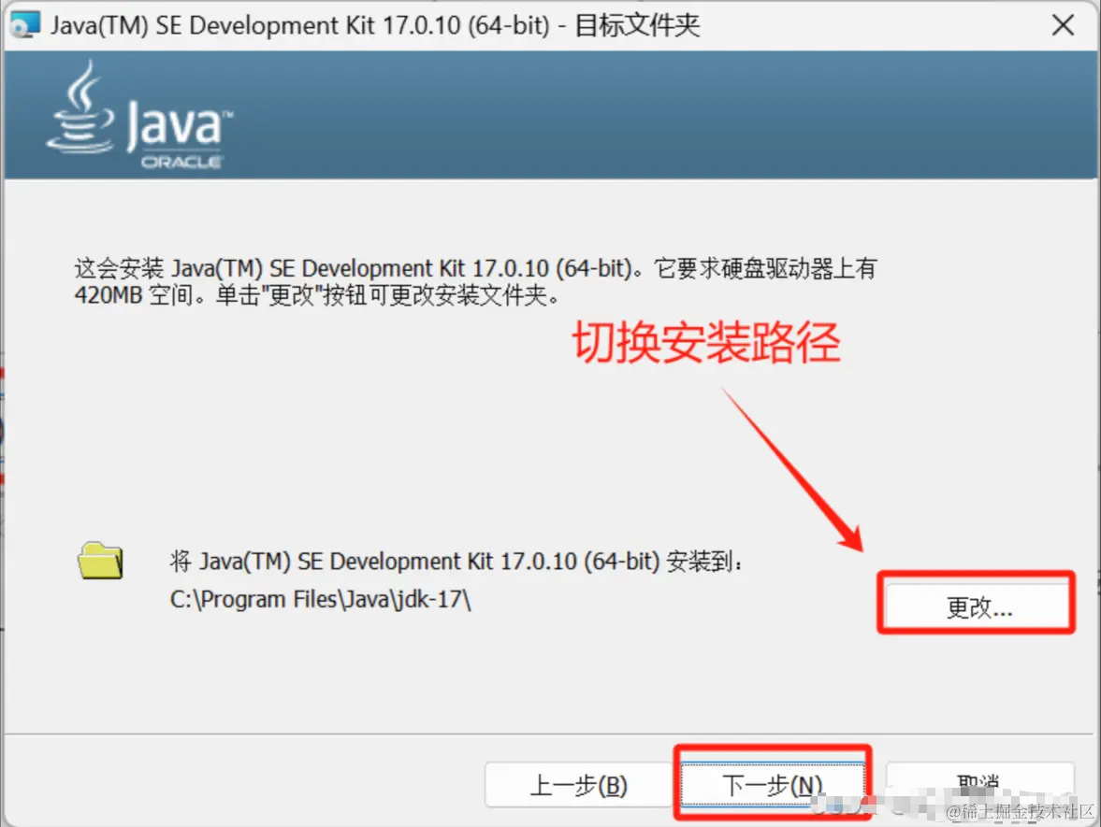
Task: Click the window title text 目标文件夹
Action: (637, 25)
